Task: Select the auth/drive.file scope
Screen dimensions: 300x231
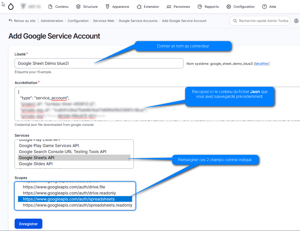Action: [x=75, y=187]
